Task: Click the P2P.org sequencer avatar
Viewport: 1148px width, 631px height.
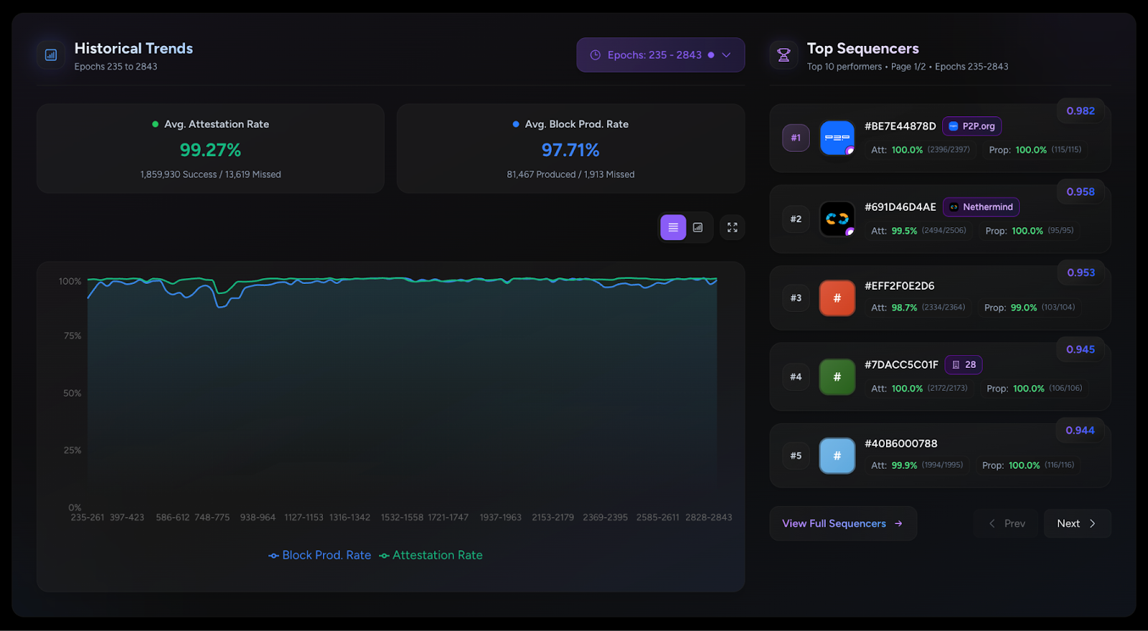Action: click(x=837, y=138)
